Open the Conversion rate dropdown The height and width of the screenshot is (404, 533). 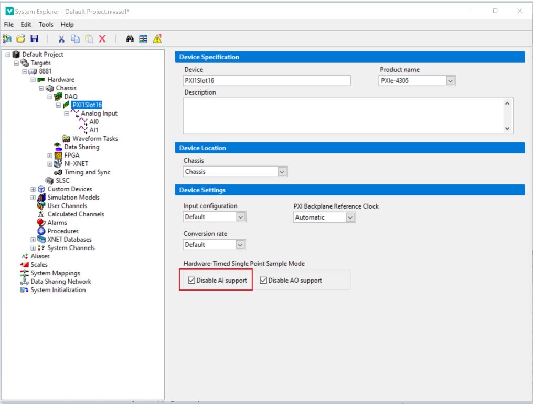(240, 245)
